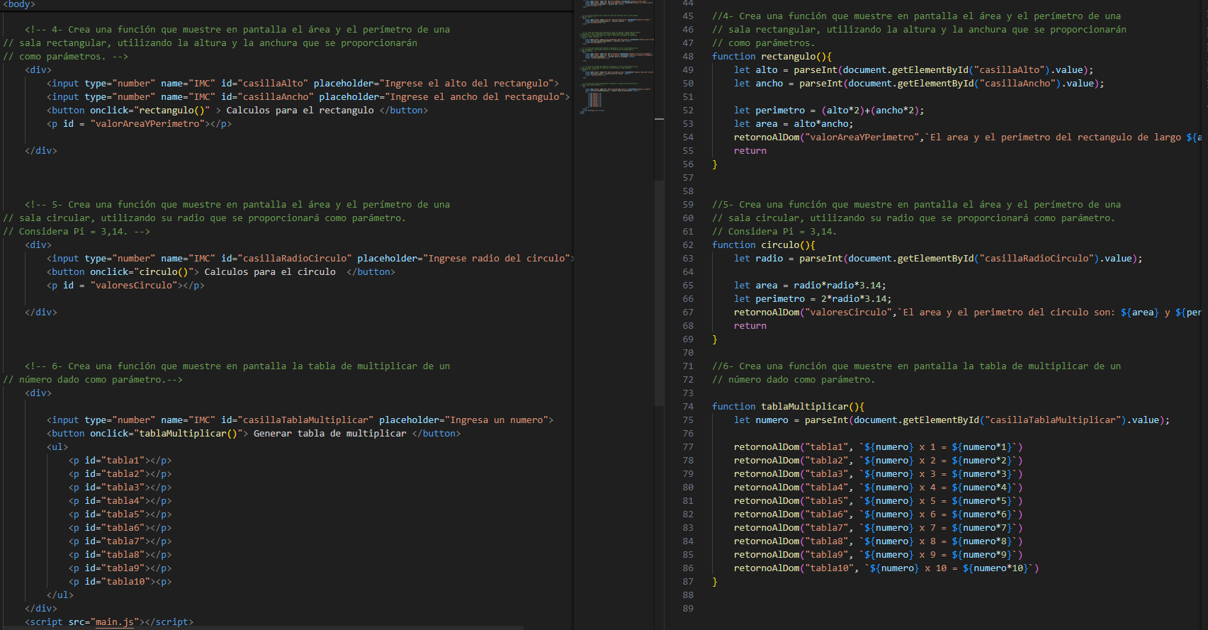
Task: Click 'Generar tabla de multiplicar' button text in HTML
Action: (330, 434)
